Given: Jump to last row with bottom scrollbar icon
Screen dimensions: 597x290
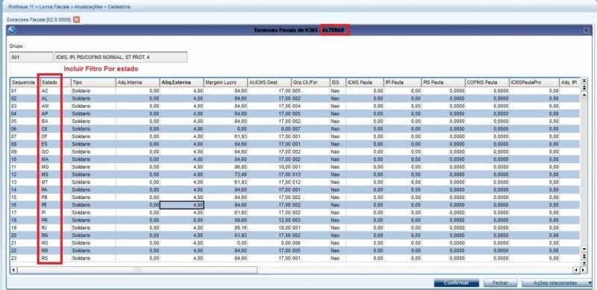Looking at the screenshot, I should 584,263.
